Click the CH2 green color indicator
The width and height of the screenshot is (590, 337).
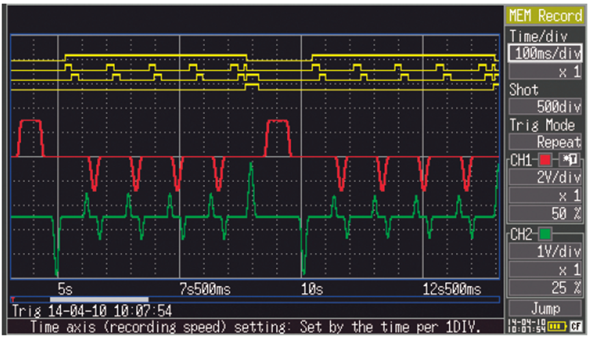(545, 235)
